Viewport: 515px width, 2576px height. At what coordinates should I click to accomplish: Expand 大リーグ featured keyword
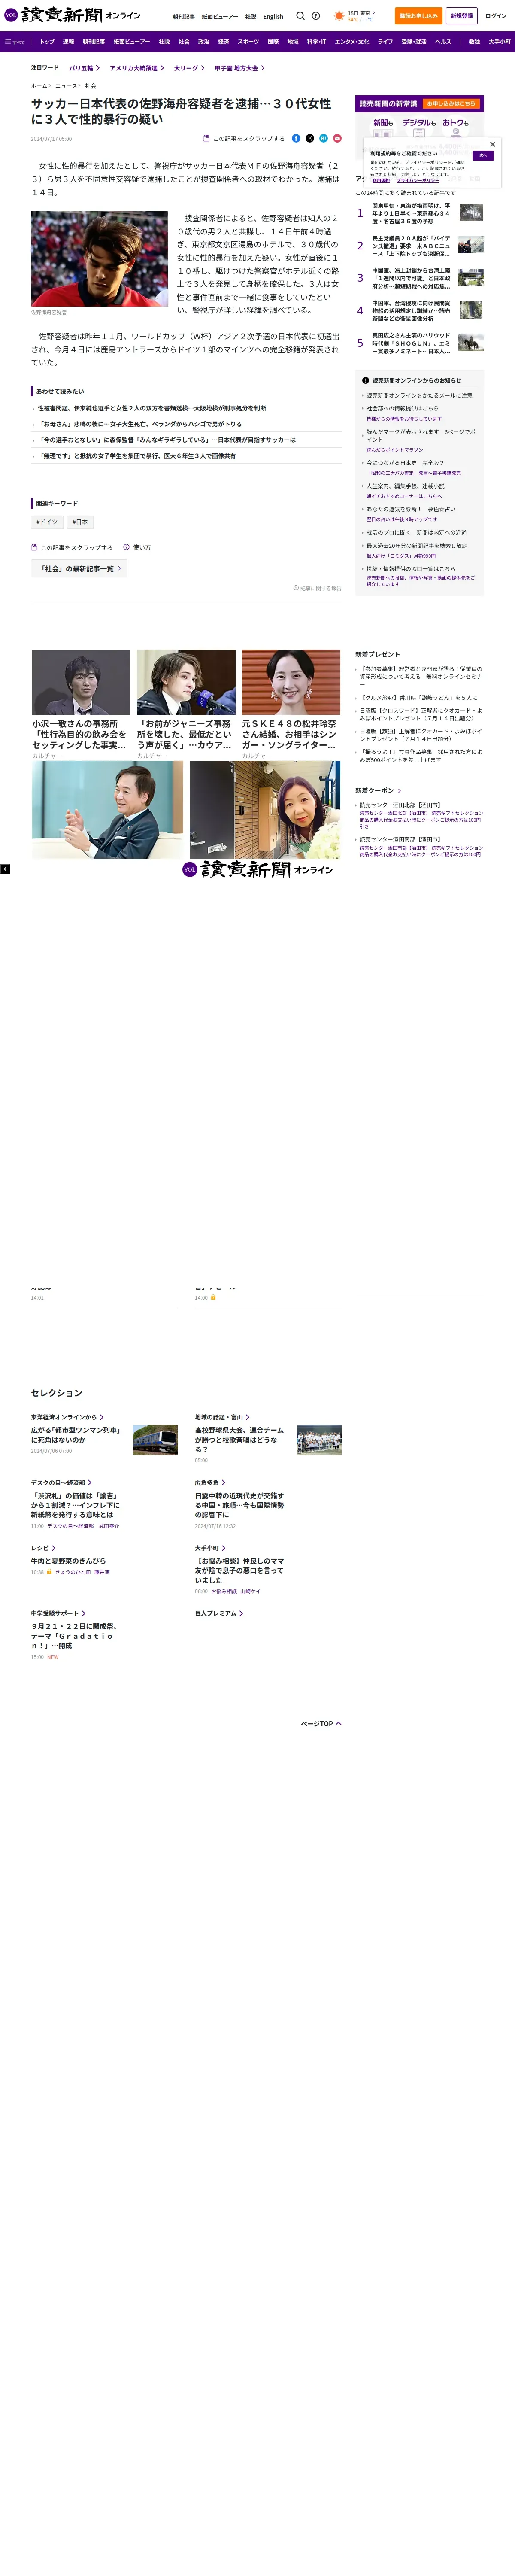(x=189, y=68)
